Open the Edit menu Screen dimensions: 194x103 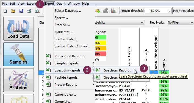point(12,4)
